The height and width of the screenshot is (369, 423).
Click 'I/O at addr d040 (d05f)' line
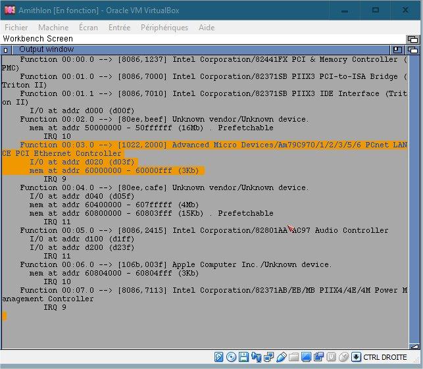82,197
